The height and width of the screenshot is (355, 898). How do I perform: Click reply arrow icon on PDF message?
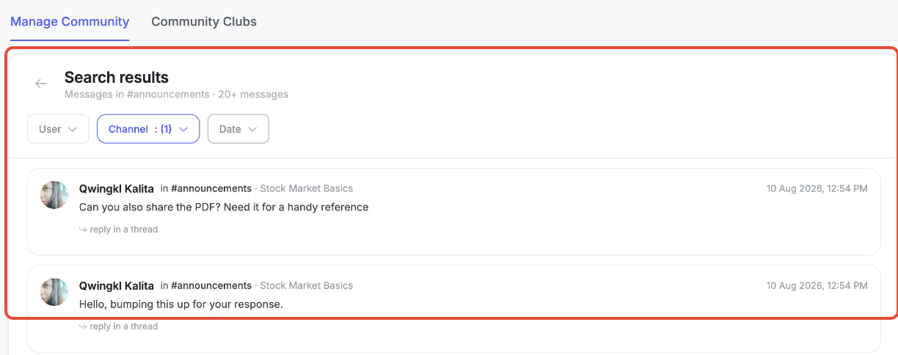[x=83, y=230]
